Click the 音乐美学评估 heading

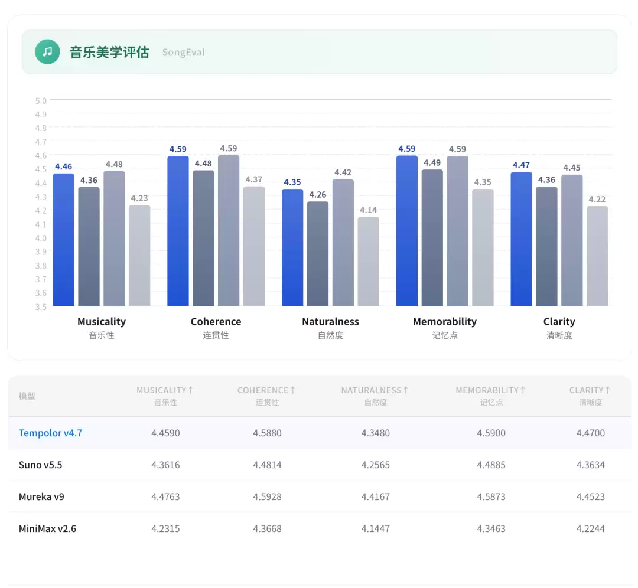109,52
